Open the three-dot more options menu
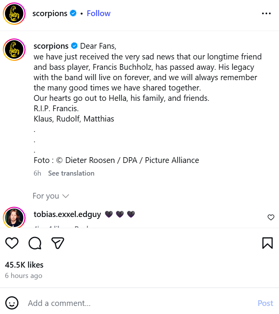Image resolution: width=279 pixels, height=314 pixels. (x=266, y=13)
